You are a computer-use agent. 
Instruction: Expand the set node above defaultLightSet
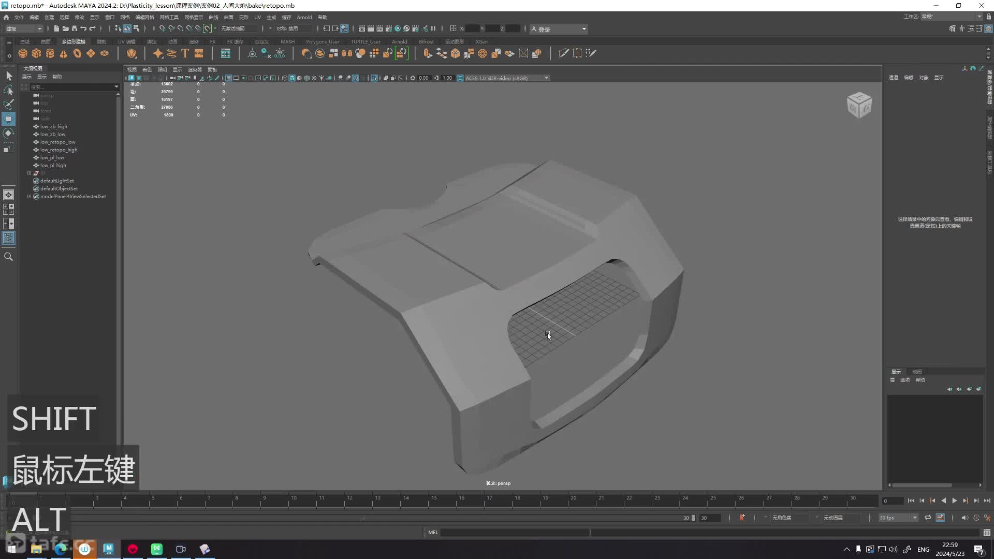(30, 173)
